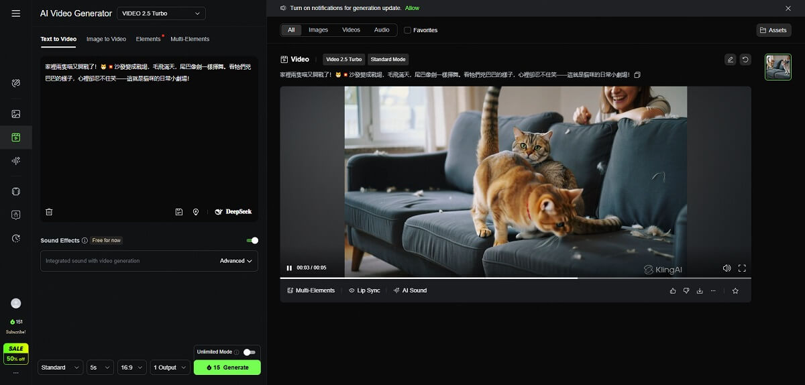Open the VIDEO 2.5 Turbo model dropdown

click(x=161, y=13)
